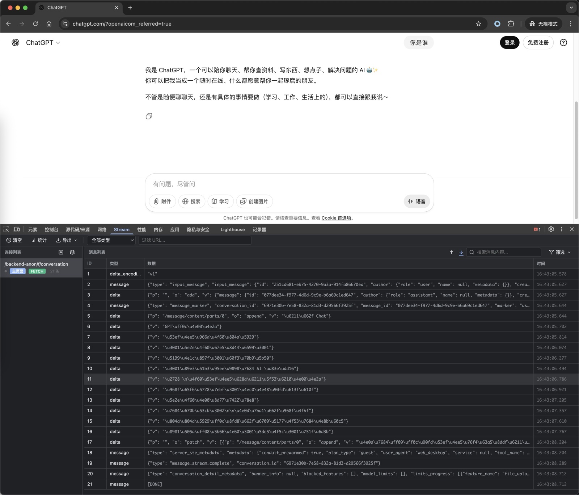The width and height of the screenshot is (579, 495).
Task: Expand the ChatGPT model selector
Action: coord(43,43)
